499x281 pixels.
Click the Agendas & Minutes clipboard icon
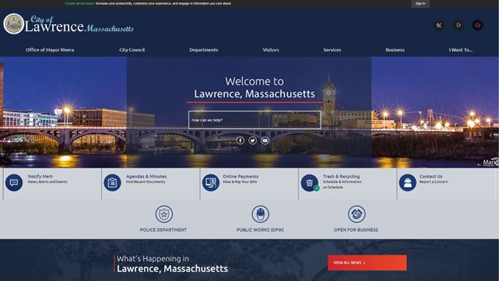113,183
